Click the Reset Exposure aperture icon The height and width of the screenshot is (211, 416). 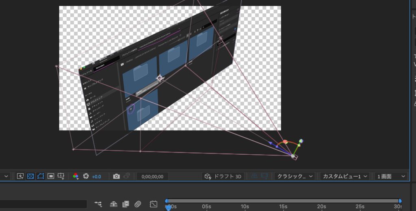coord(86,176)
